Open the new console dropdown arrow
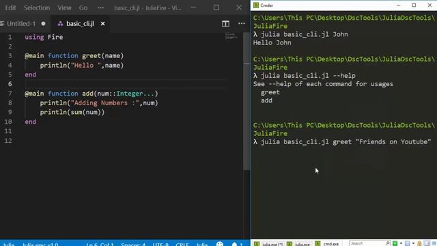This screenshot has height=246, width=437. point(401,243)
